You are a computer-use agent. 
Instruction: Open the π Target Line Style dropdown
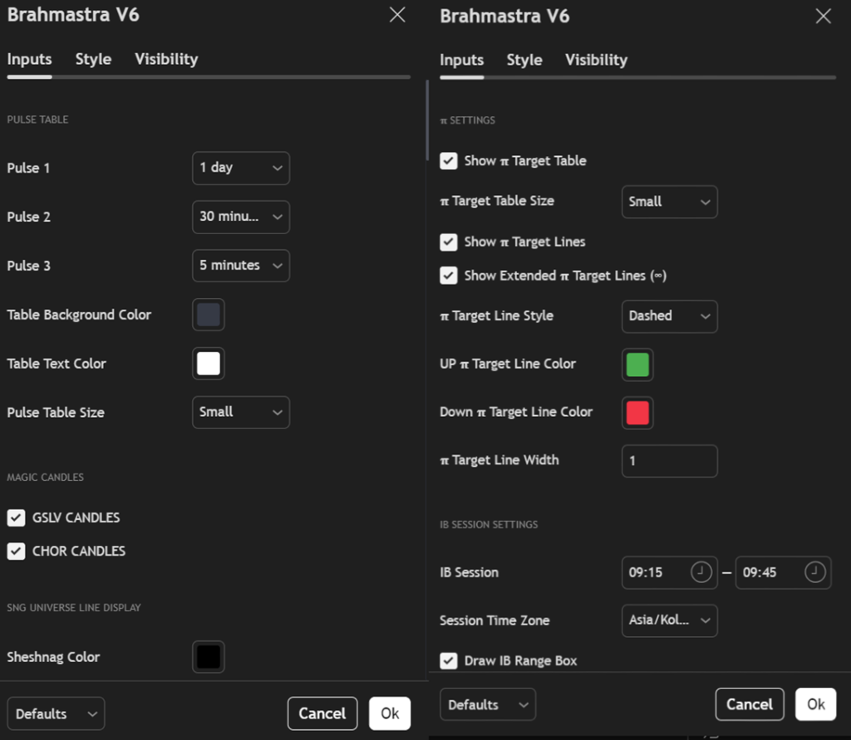tap(669, 316)
